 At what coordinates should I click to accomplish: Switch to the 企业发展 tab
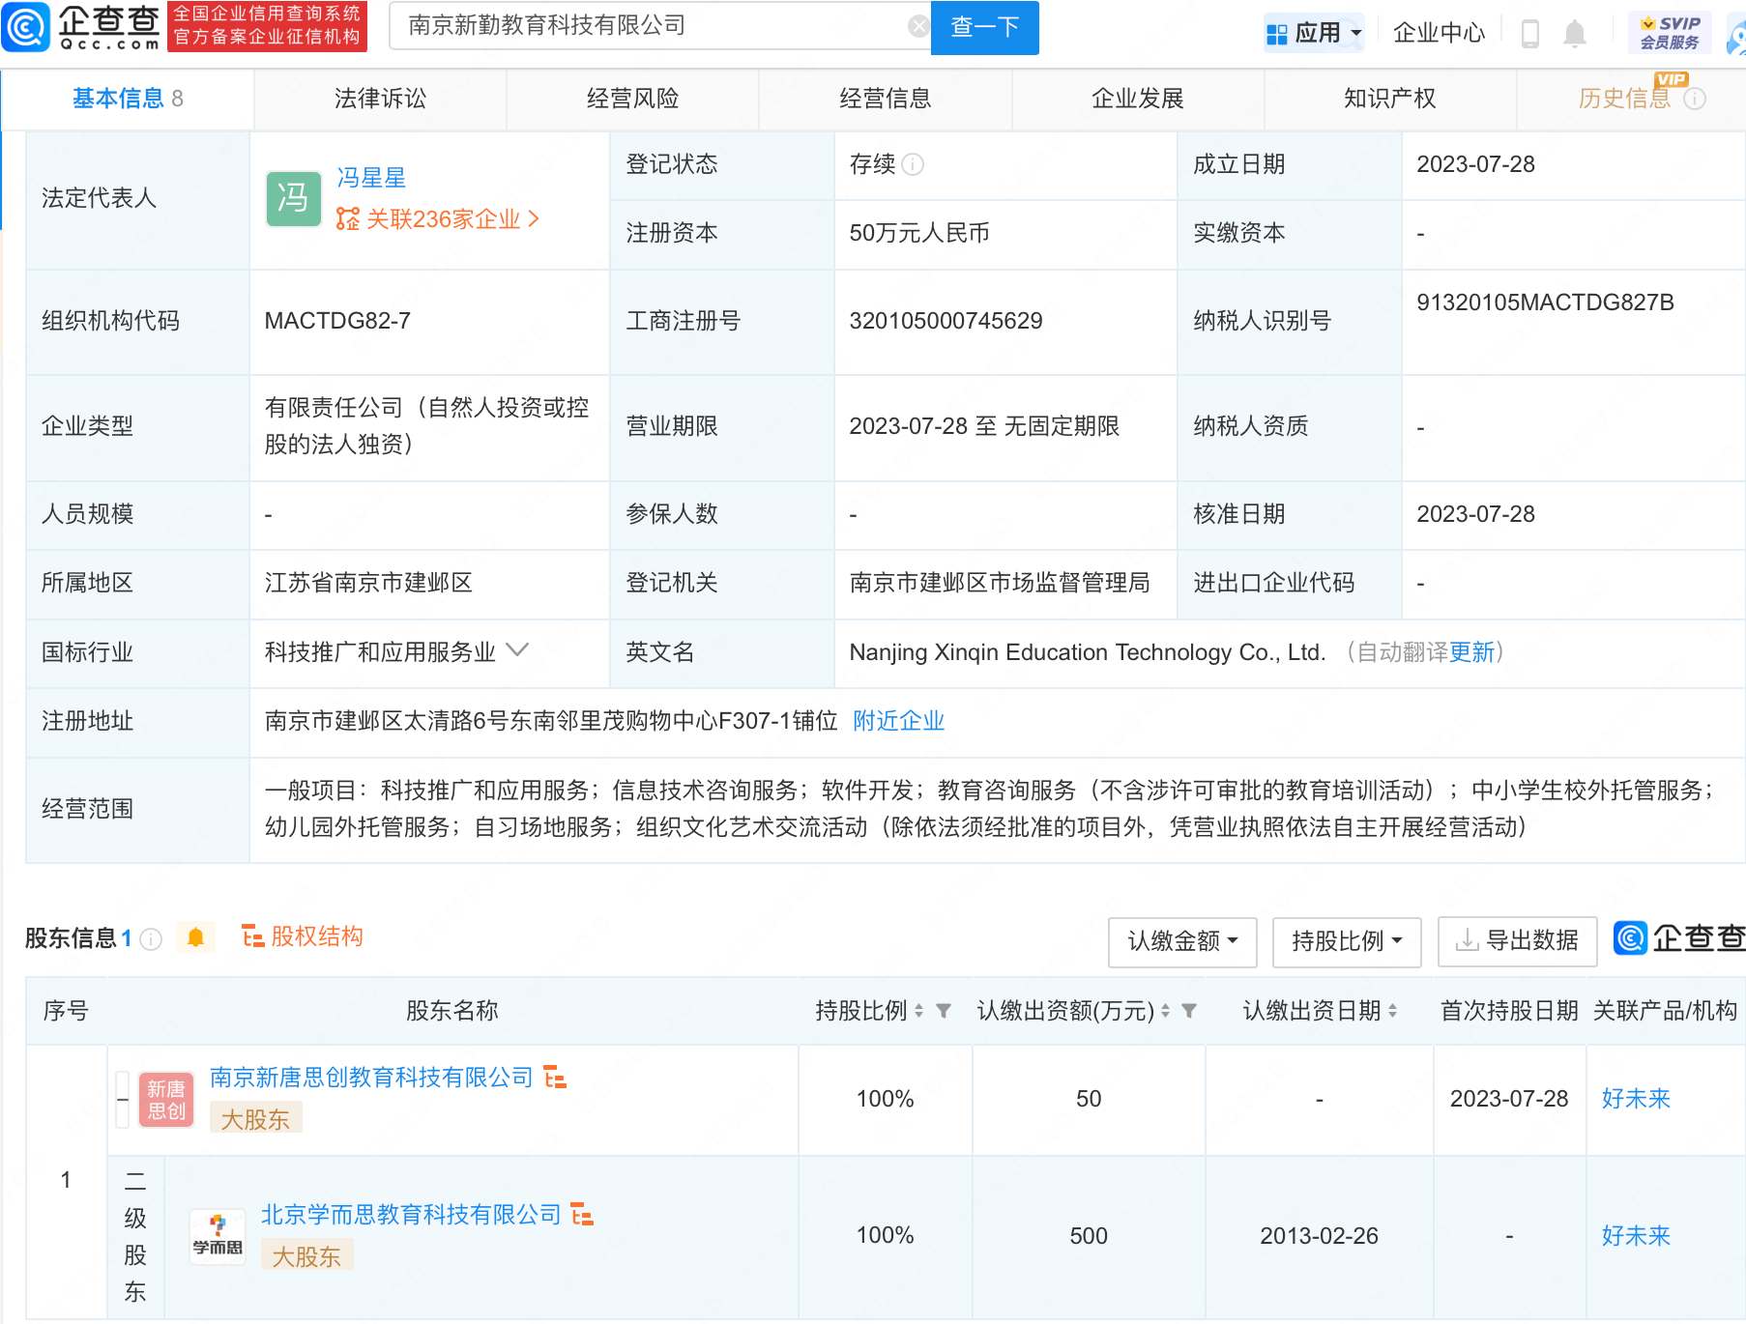[1137, 99]
